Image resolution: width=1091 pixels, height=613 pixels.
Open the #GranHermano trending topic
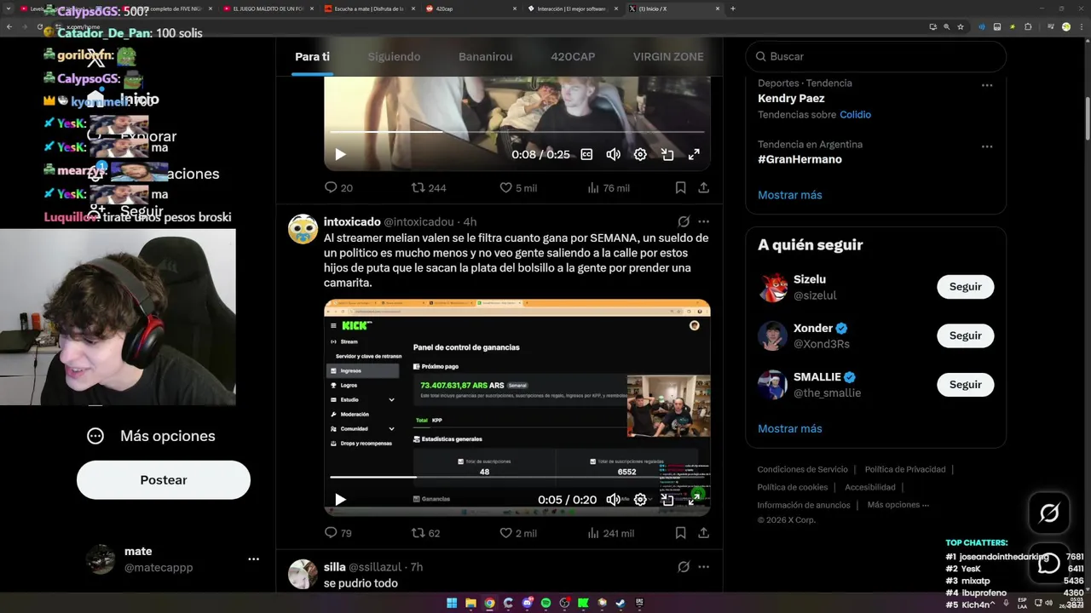799,159
